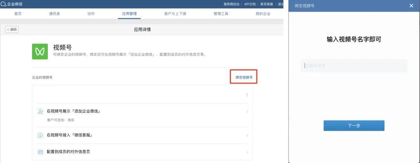Open the three-dot more options menu
Screen dimensions: 420x163
tap(247, 95)
